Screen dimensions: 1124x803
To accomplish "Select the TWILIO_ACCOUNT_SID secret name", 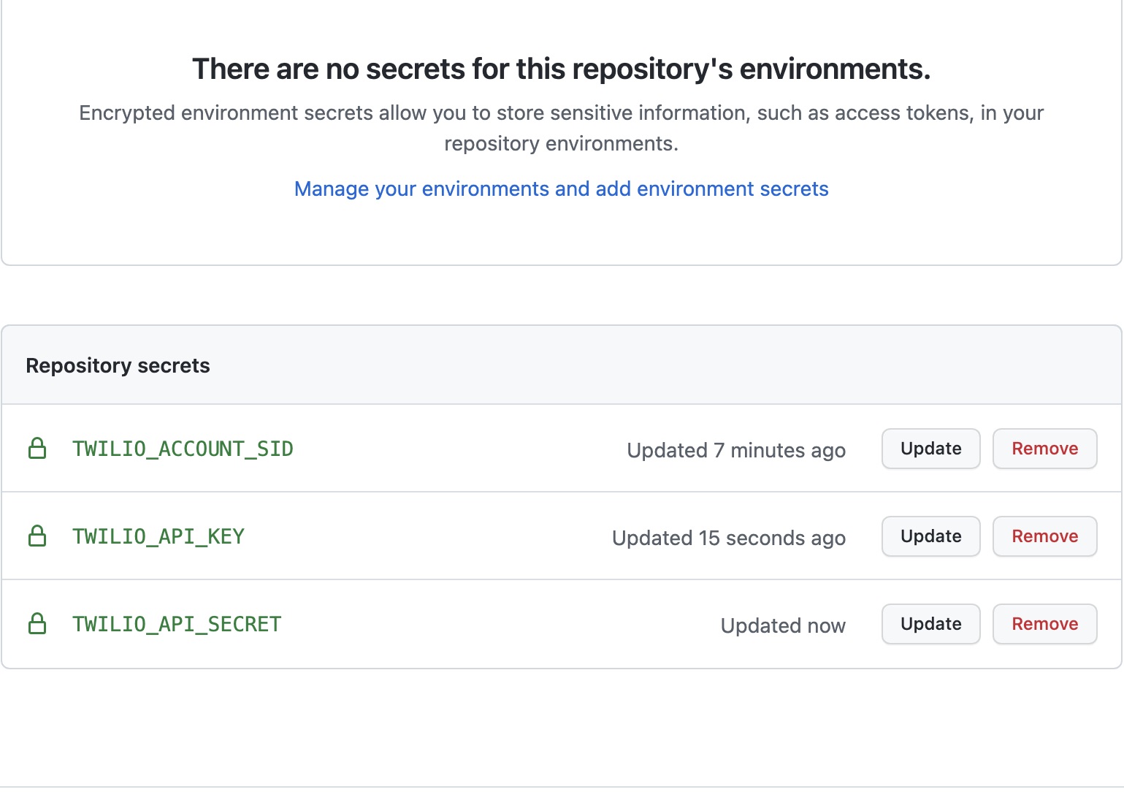I will click(183, 449).
